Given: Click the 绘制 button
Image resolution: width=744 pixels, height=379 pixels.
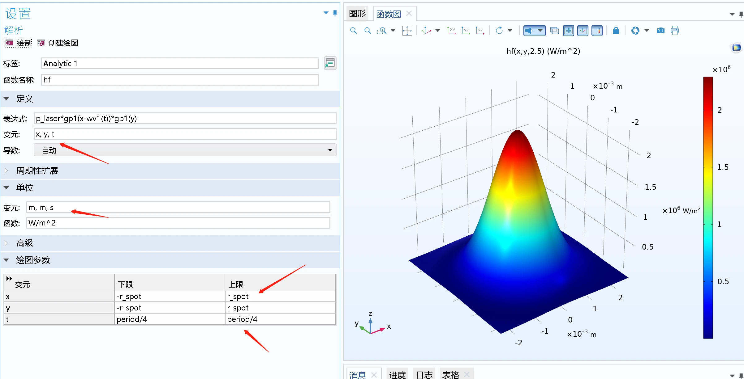Looking at the screenshot, I should click(x=19, y=43).
